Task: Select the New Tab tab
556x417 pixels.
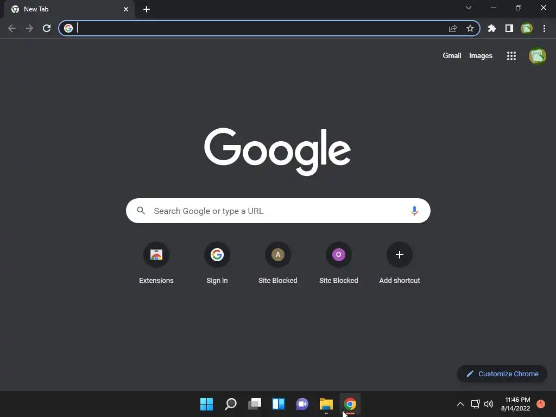Action: pyautogui.click(x=69, y=9)
